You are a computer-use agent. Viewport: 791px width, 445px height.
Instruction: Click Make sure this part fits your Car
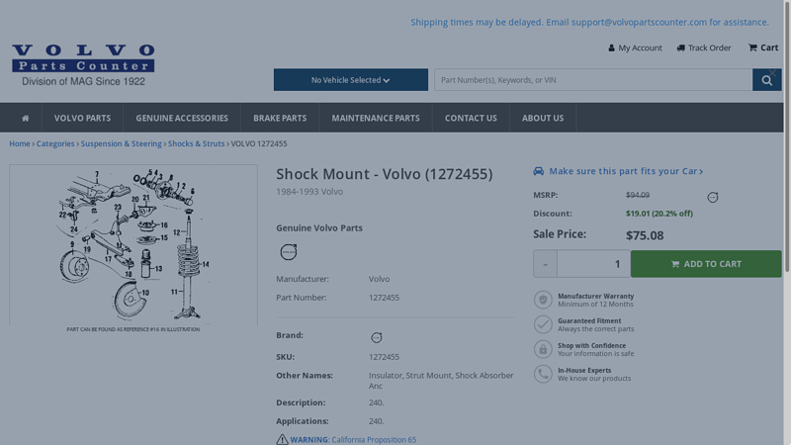tap(626, 171)
